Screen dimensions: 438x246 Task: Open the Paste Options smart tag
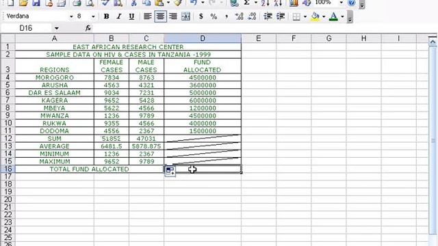pos(170,171)
